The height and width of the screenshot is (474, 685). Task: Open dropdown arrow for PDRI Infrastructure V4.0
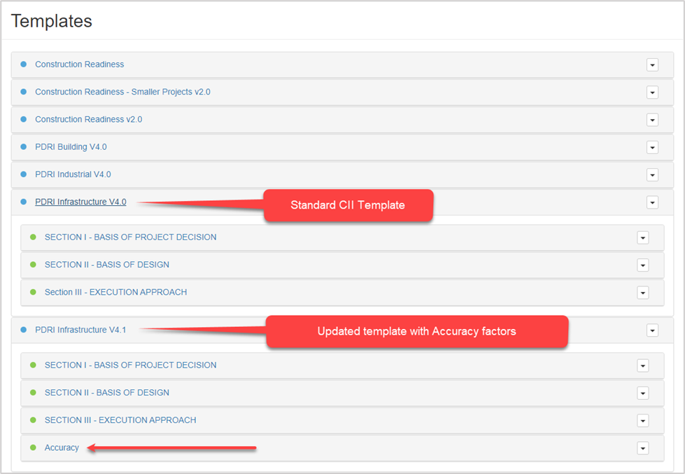click(x=652, y=203)
